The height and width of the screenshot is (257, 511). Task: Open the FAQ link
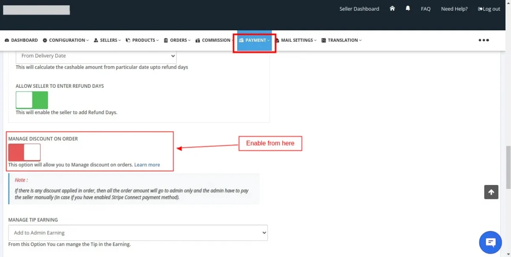point(425,9)
